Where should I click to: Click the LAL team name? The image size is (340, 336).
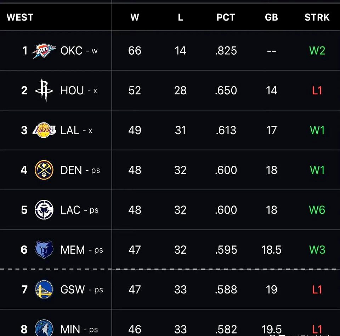pyautogui.click(x=70, y=130)
